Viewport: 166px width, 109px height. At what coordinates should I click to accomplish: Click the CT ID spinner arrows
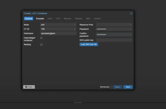coord(75,29)
